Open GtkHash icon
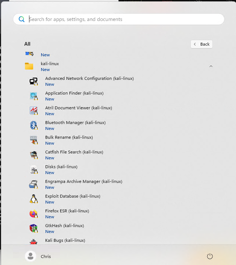236x265 pixels. 33,228
